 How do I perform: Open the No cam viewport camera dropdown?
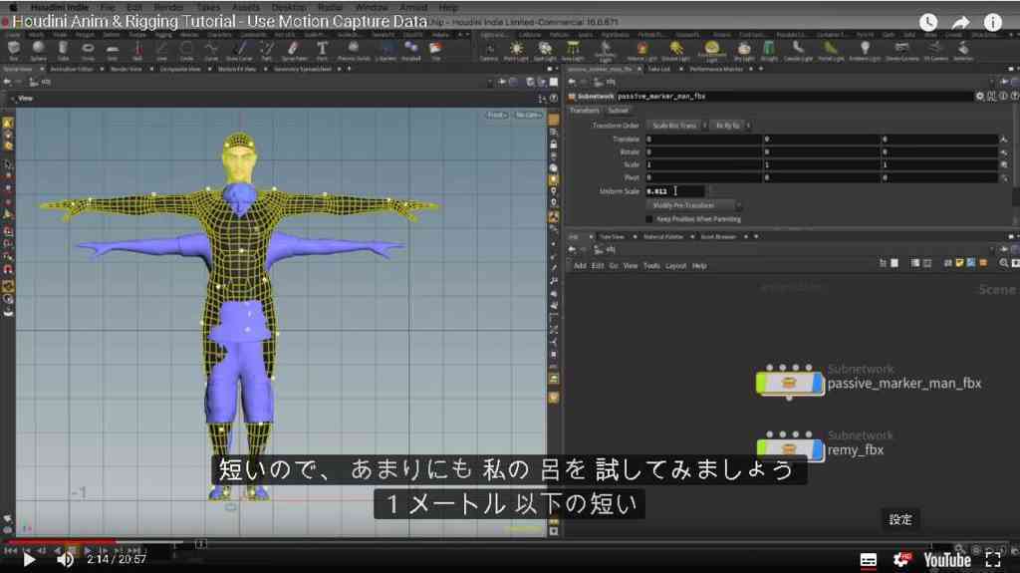click(528, 116)
